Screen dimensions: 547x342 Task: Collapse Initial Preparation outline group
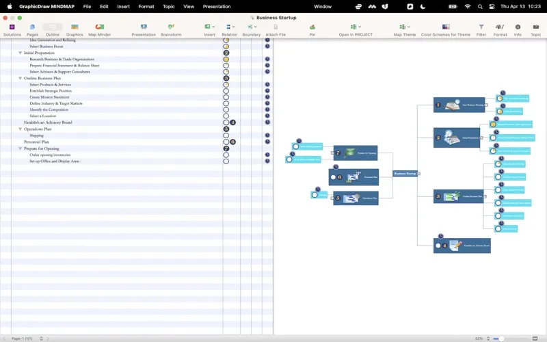coord(21,53)
